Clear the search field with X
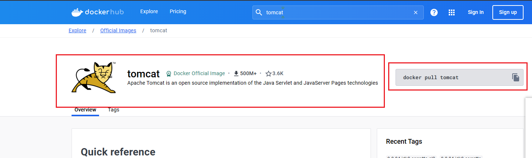The width and height of the screenshot is (532, 158). [416, 12]
